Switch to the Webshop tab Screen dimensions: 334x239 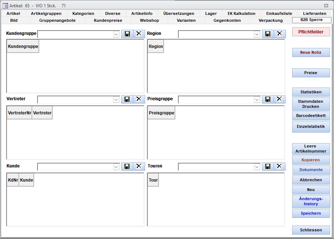coord(149,20)
